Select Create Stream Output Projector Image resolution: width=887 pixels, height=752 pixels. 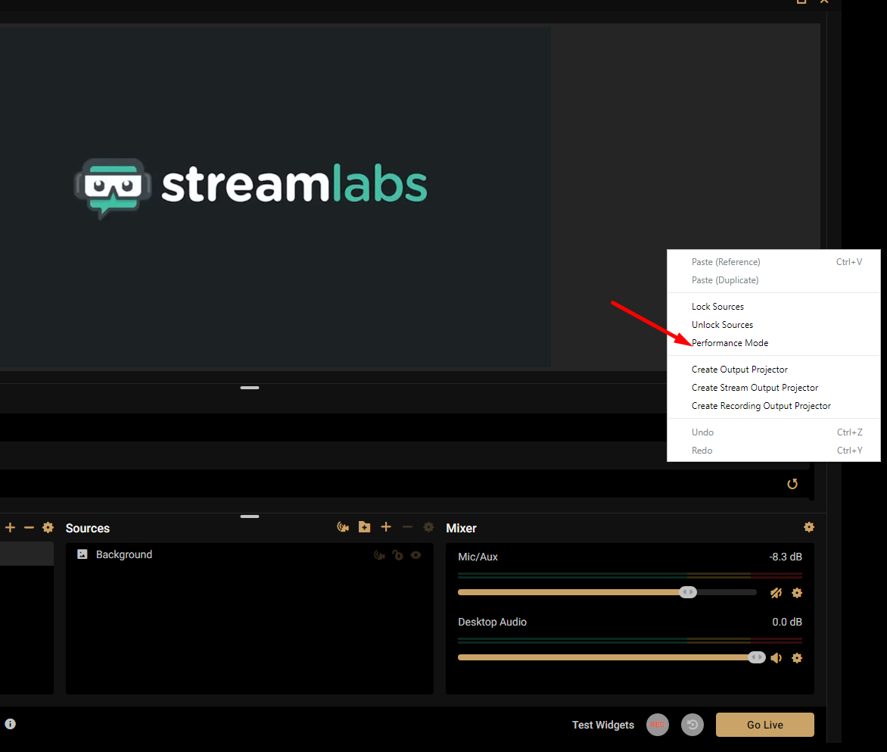click(773, 388)
